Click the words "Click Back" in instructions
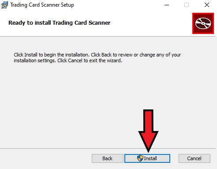This screenshot has height=169, width=217. (101, 55)
